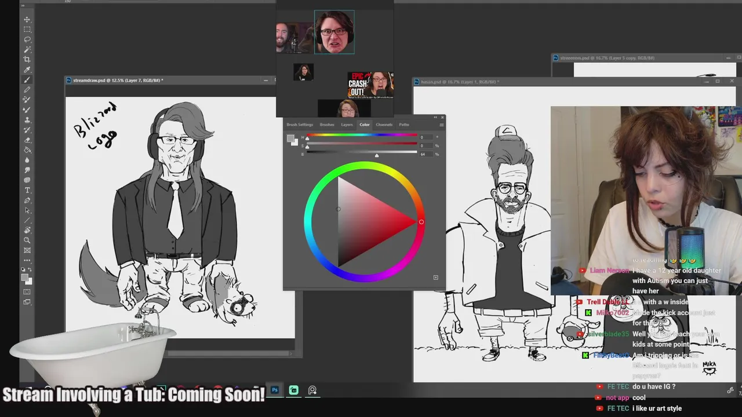
Task: Switch to the Brush Settings tab
Action: [300, 125]
